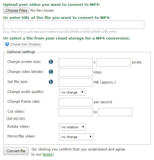
Task: Select the video bitrate kbps field
Action: [x=76, y=72]
